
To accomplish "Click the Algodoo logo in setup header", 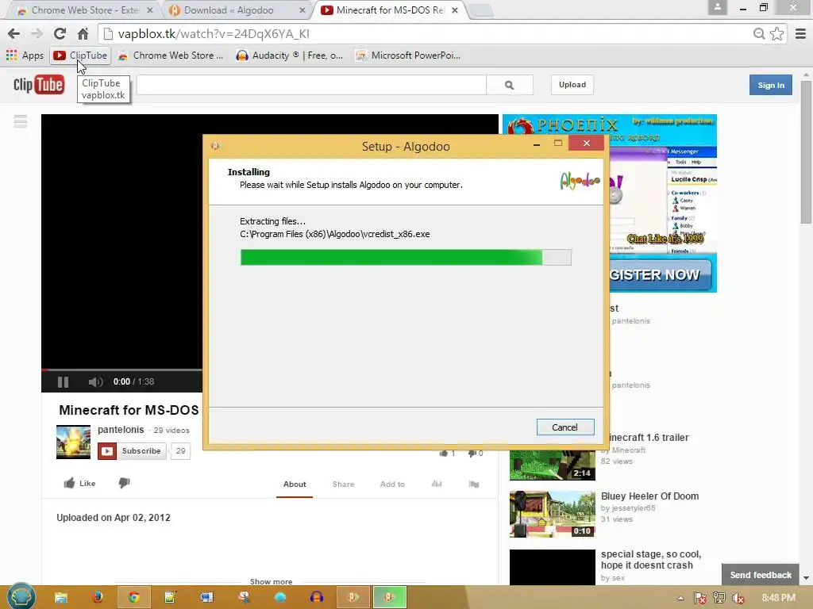I will (580, 180).
